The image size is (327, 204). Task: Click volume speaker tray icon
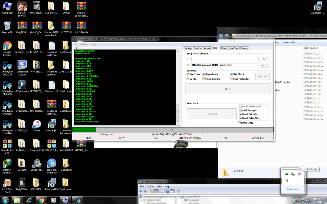tap(307, 200)
